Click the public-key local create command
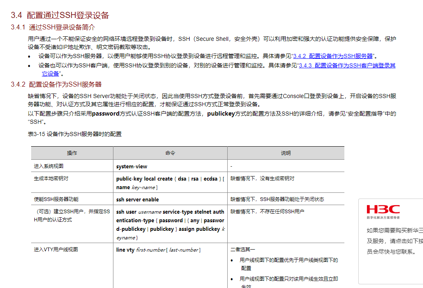The width and height of the screenshot is (423, 288). pos(170,183)
